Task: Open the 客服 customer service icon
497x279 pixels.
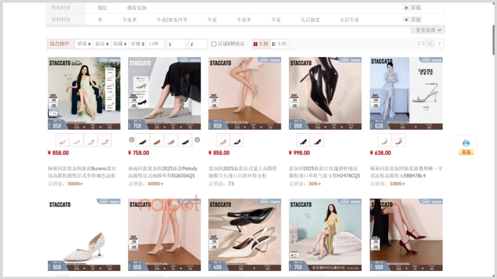Action: 466,148
